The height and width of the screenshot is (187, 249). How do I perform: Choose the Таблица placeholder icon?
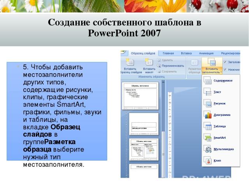207,126
